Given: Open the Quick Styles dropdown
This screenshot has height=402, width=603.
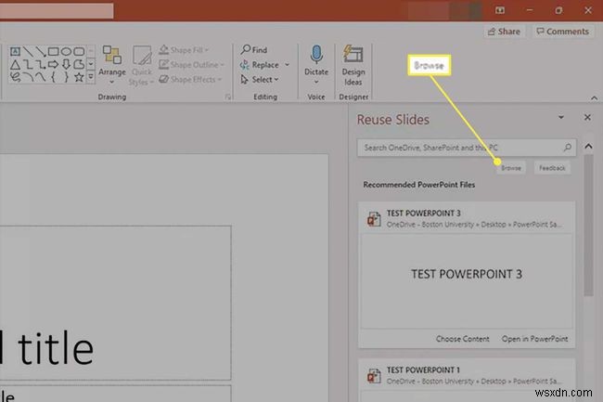Looking at the screenshot, I should pyautogui.click(x=142, y=65).
